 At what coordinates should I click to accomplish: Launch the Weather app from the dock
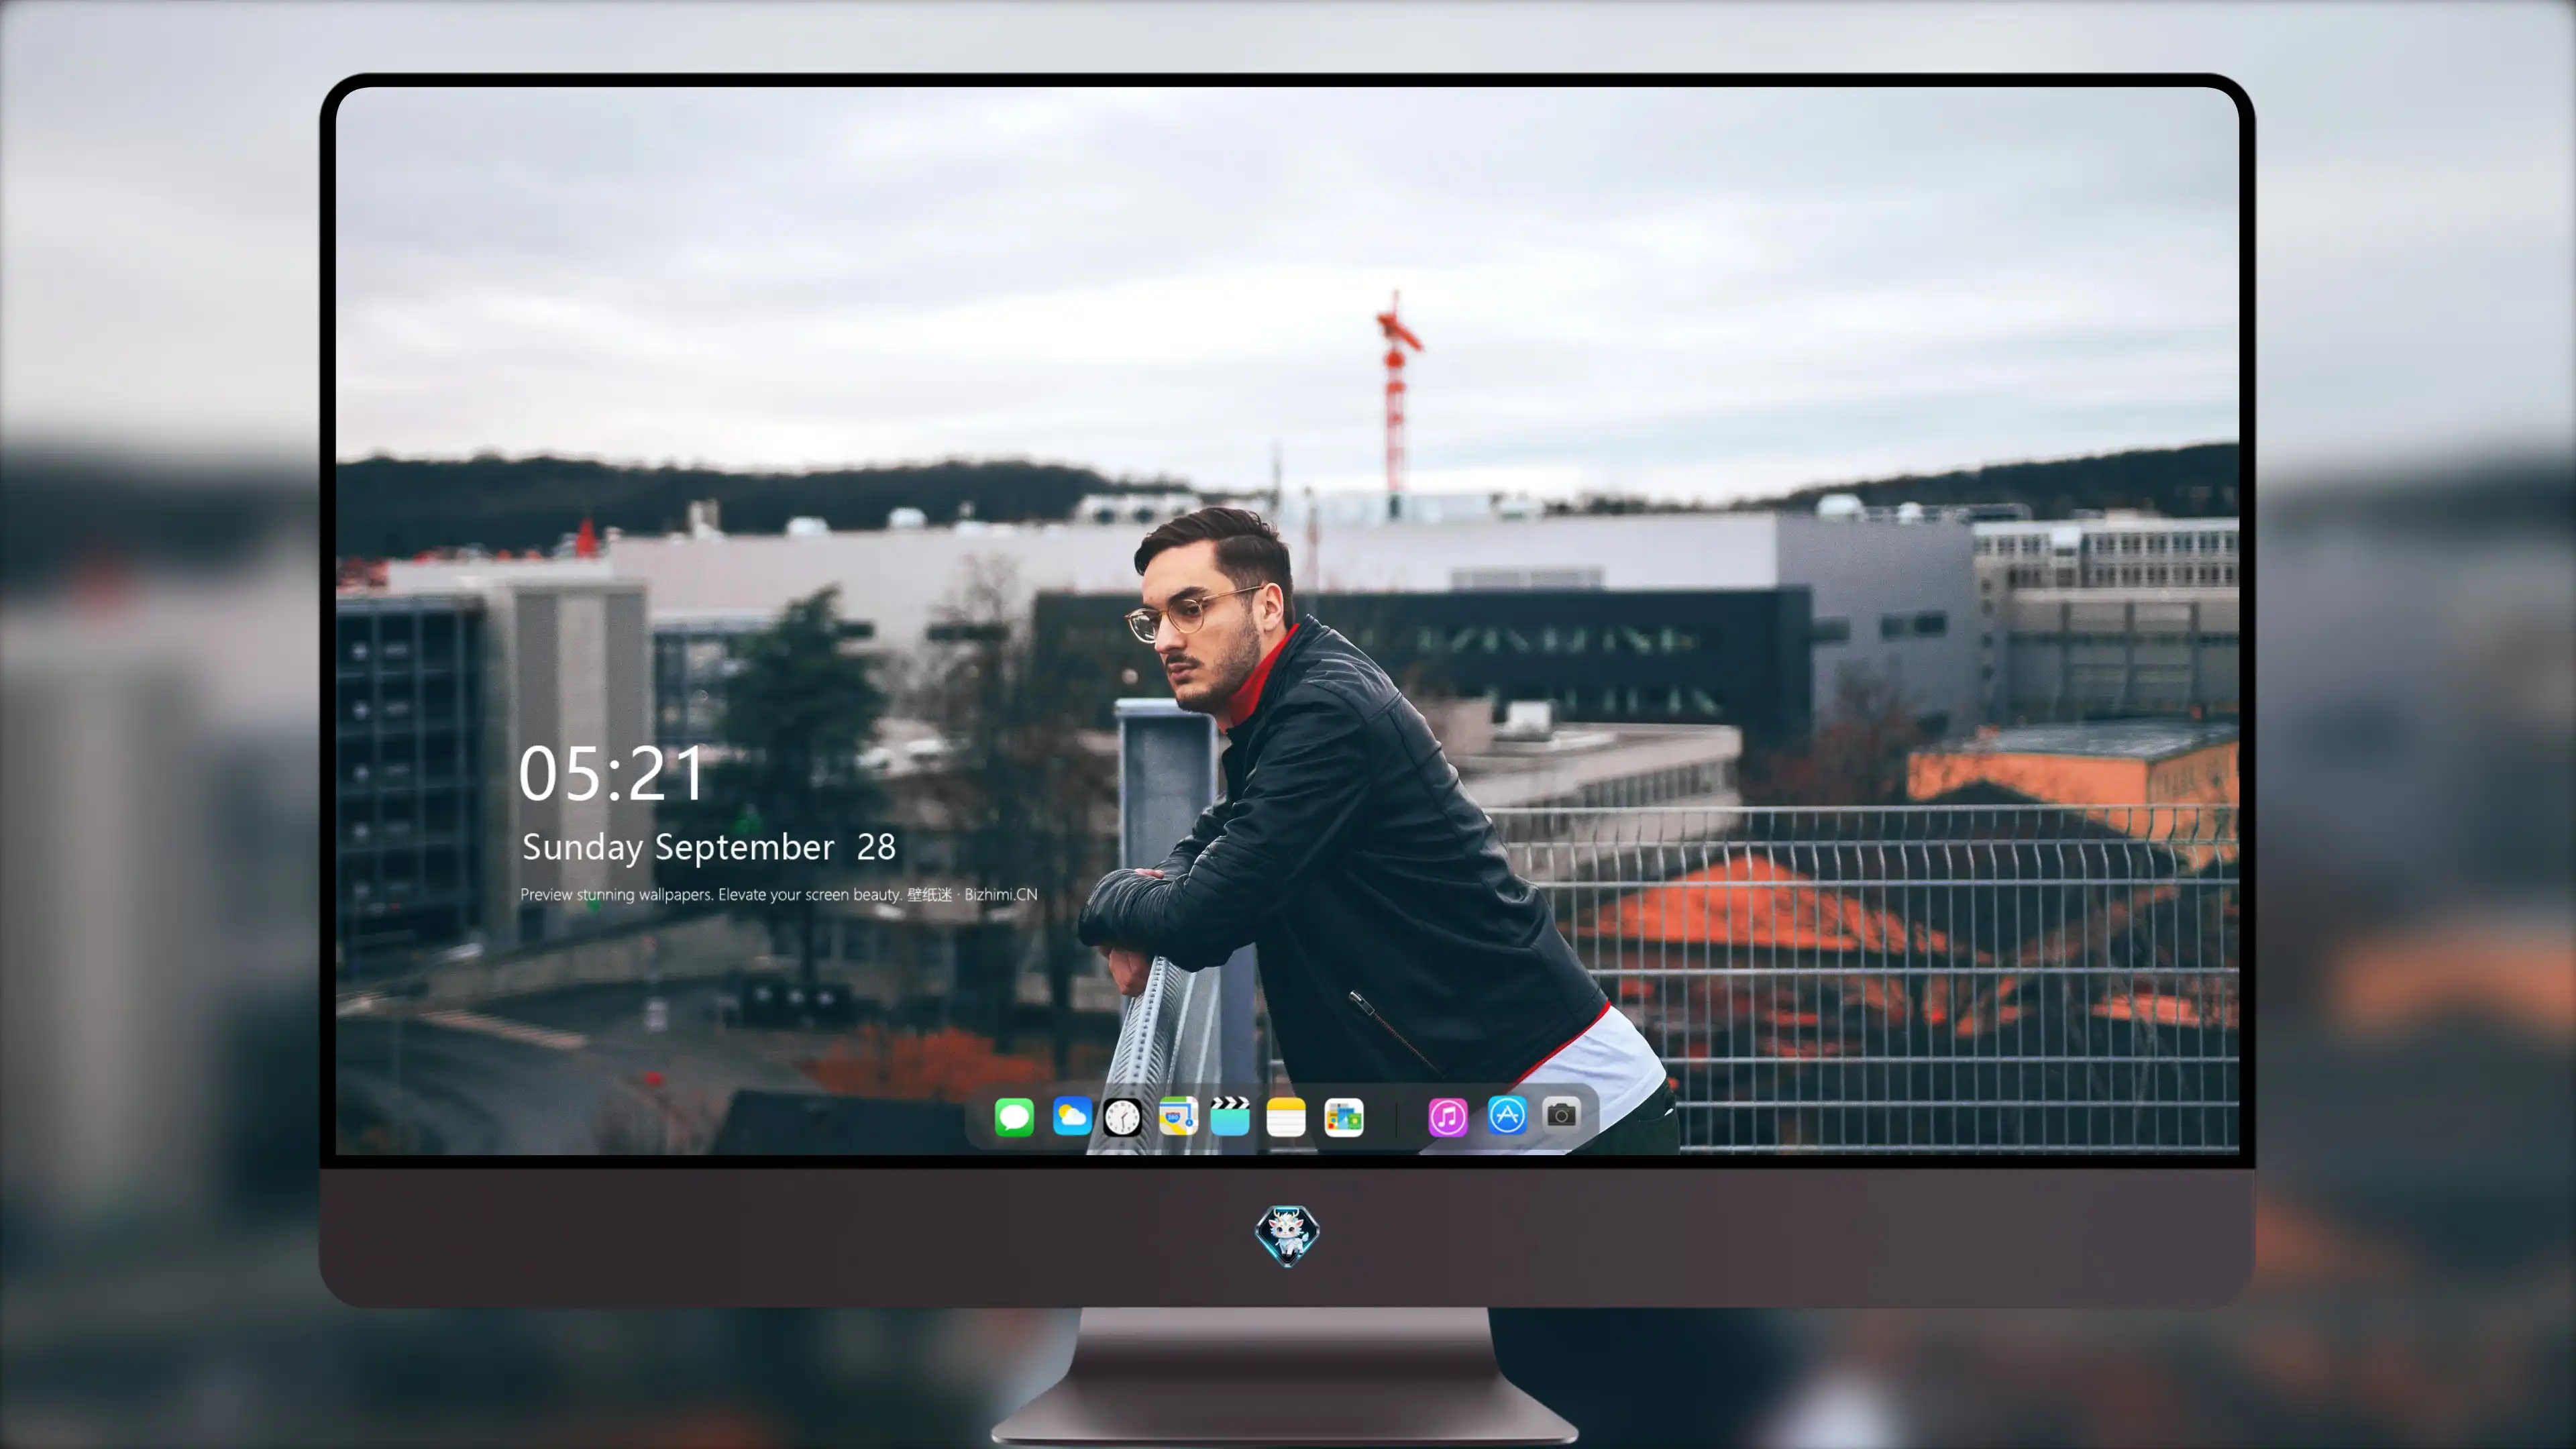1072,1117
